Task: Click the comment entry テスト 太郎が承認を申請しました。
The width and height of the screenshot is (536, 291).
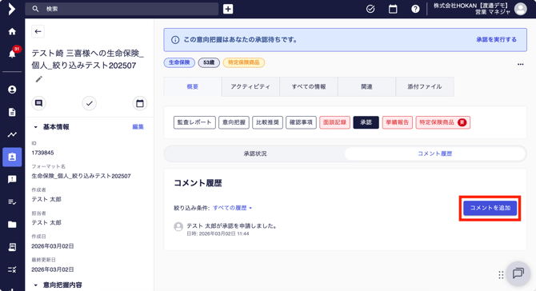Action: click(232, 225)
